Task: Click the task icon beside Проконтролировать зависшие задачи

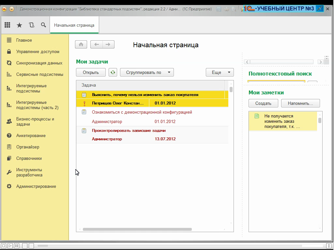Action: tap(84, 131)
